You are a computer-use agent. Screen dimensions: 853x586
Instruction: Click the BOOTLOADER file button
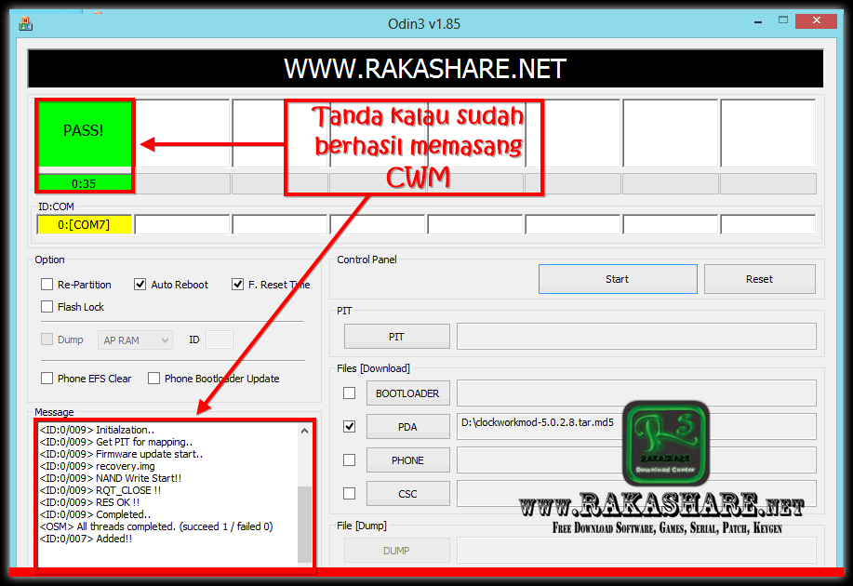point(407,393)
